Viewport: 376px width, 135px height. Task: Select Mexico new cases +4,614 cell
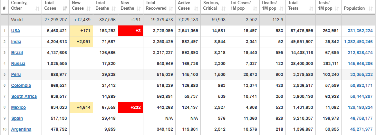81,107
